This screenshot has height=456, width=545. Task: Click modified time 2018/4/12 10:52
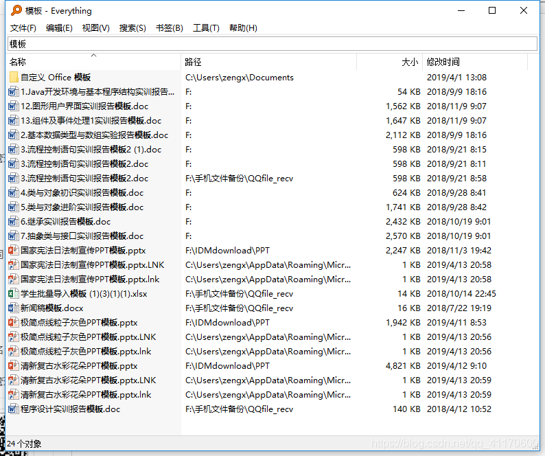click(x=459, y=409)
